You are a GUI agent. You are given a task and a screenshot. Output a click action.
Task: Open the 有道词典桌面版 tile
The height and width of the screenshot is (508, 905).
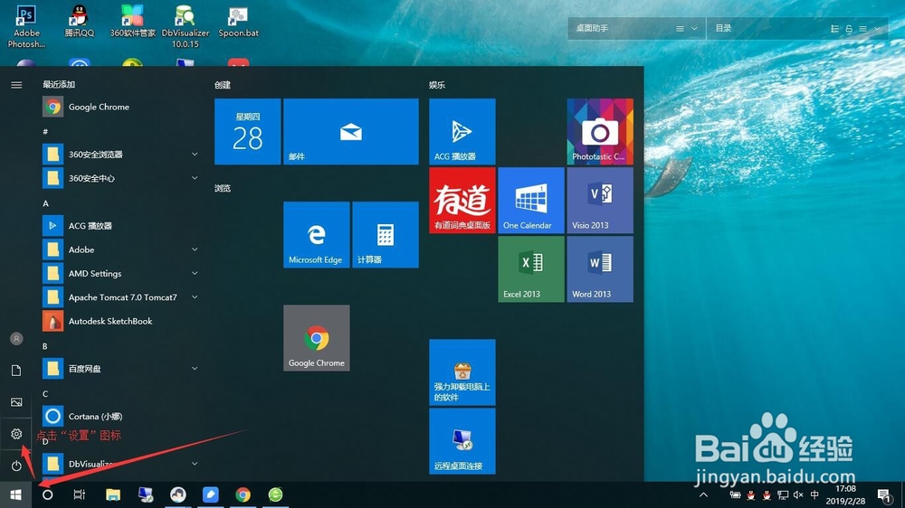click(462, 200)
